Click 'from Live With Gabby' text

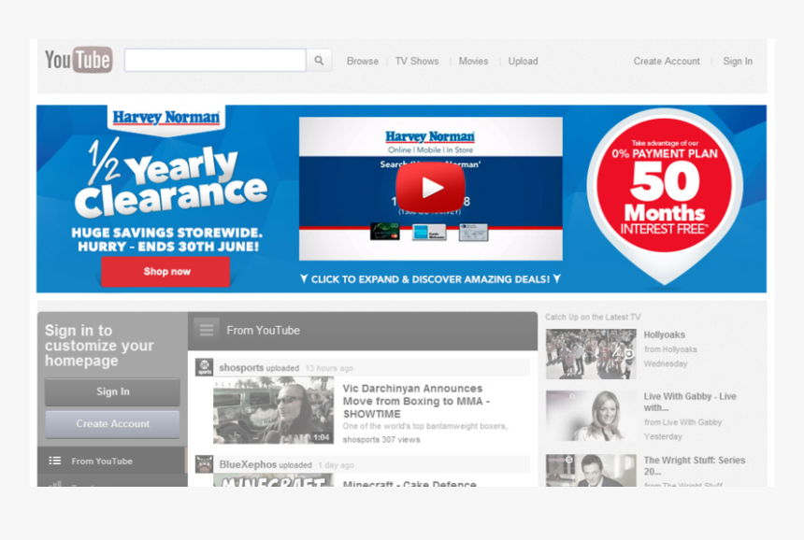pos(682,422)
